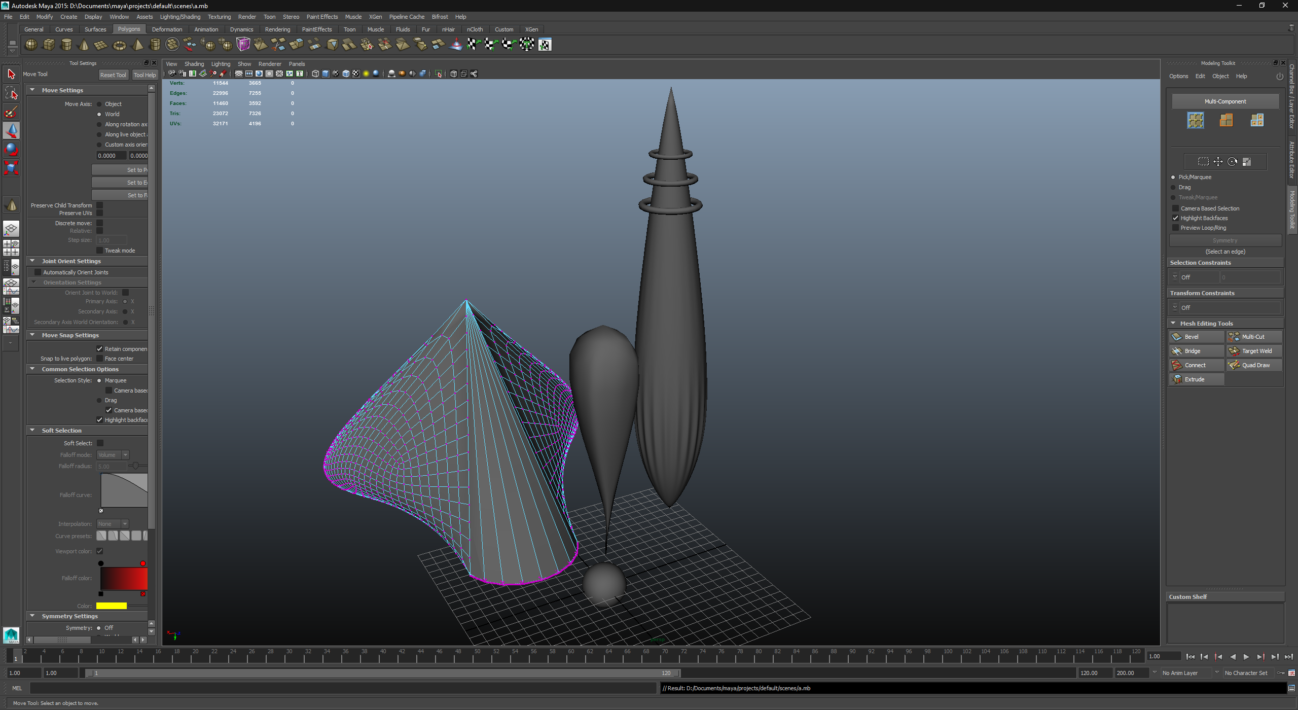Select face component mode in Modeling Toolkit

point(1257,120)
